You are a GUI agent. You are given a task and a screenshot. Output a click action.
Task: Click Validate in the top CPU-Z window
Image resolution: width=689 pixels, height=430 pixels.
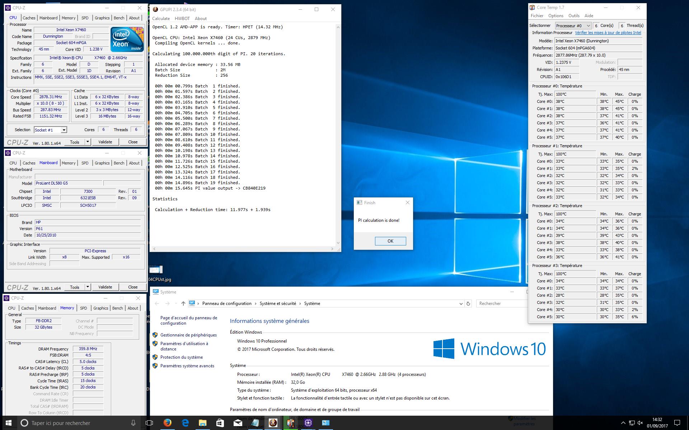105,142
